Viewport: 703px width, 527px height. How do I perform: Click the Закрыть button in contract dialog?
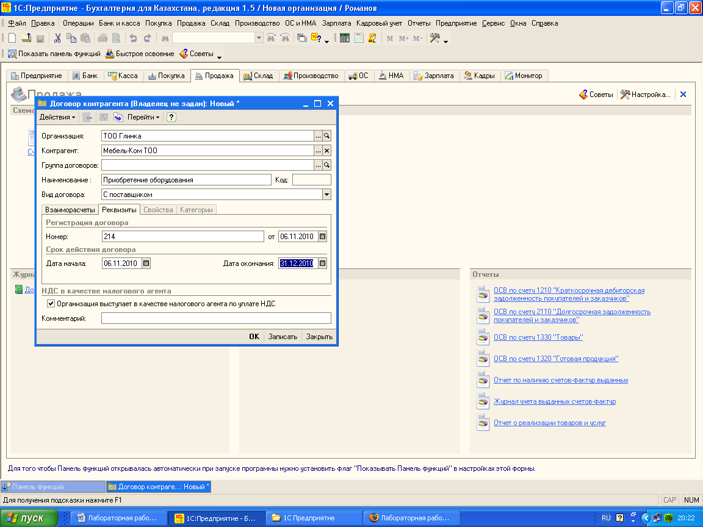coord(319,337)
